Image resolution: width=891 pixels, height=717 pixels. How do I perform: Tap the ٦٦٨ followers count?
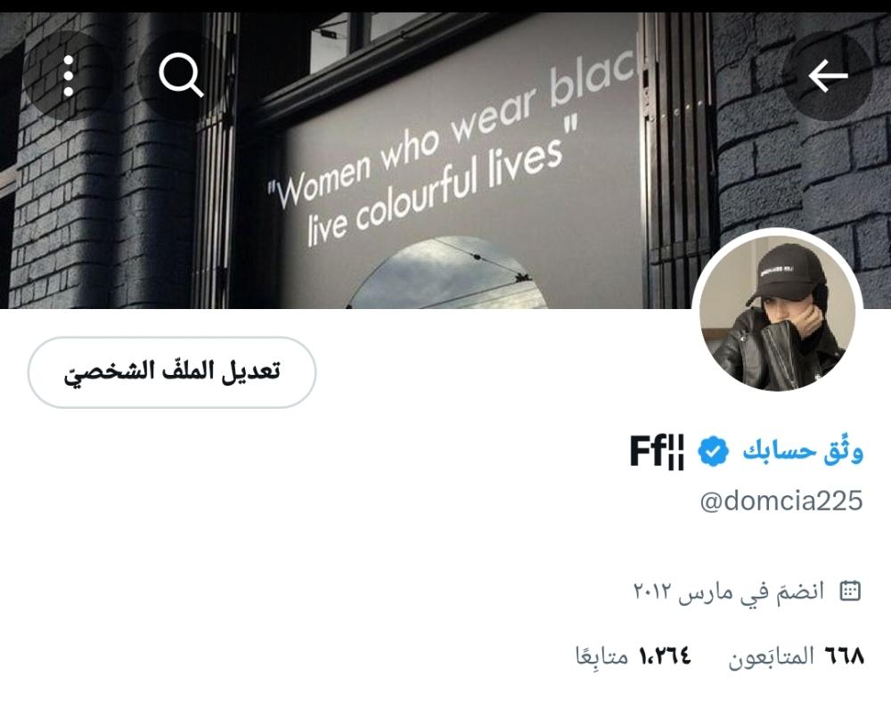[x=844, y=656]
